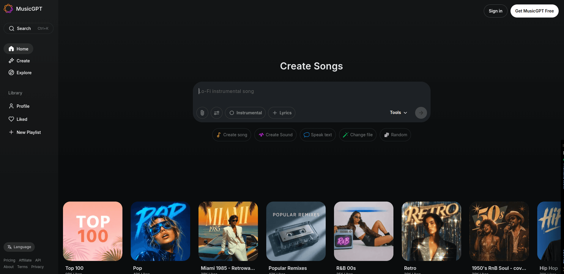Open the Privacy link

click(x=37, y=267)
